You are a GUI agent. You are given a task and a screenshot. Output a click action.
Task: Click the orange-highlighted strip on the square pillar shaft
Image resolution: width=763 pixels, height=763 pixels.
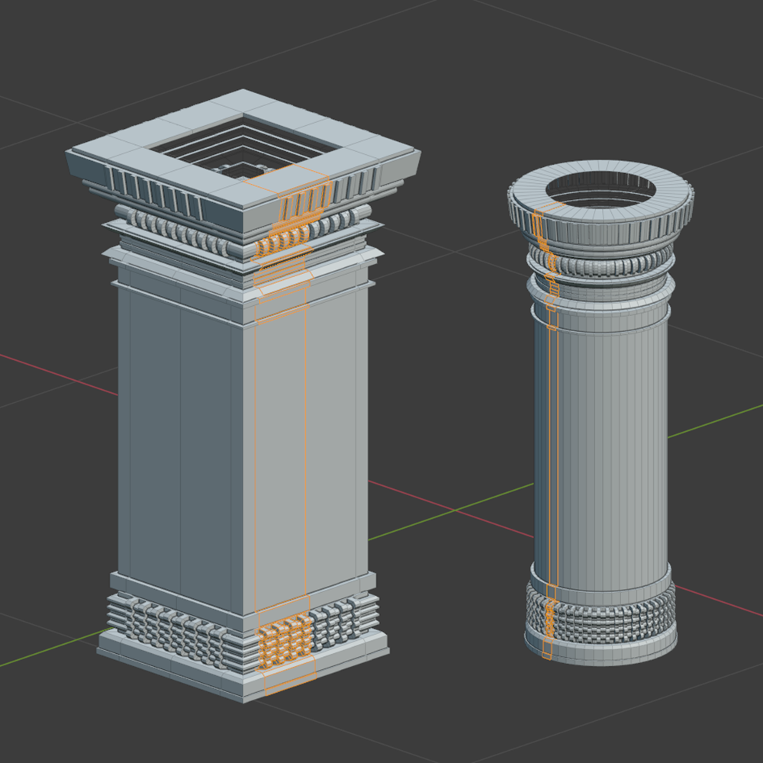click(x=279, y=458)
